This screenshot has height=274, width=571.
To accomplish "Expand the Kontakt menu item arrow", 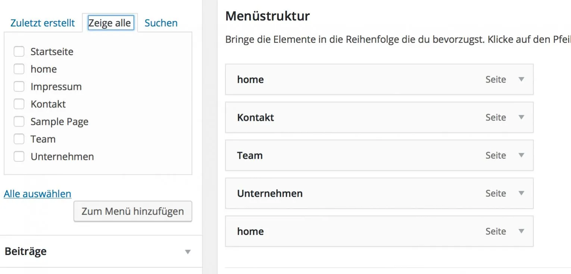I will 522,117.
